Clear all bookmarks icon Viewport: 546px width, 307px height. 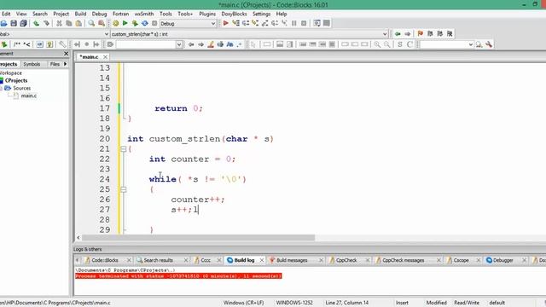coord(450,34)
